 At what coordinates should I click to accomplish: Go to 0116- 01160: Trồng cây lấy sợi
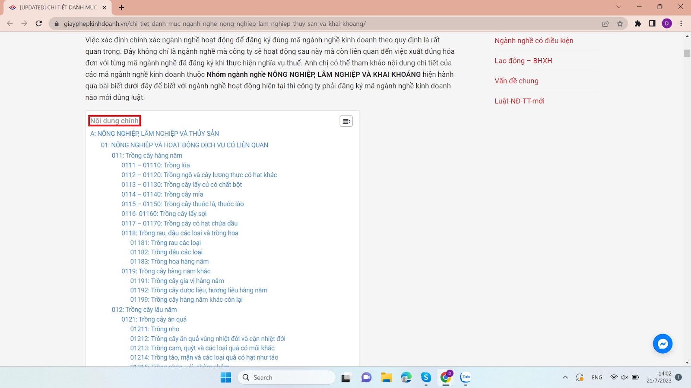pyautogui.click(x=164, y=214)
